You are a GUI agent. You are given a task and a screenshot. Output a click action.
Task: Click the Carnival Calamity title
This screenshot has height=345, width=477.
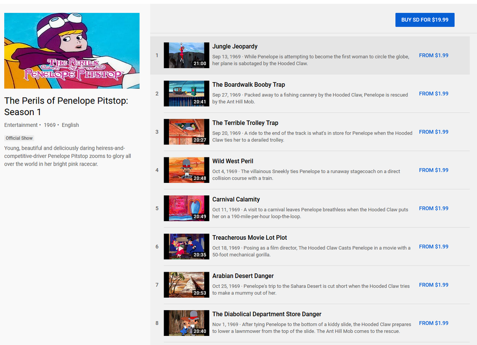[236, 199]
